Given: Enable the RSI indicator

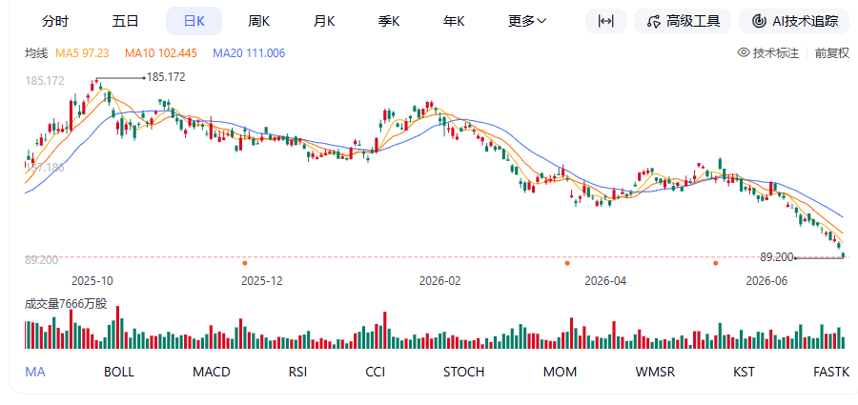Looking at the screenshot, I should click(297, 372).
